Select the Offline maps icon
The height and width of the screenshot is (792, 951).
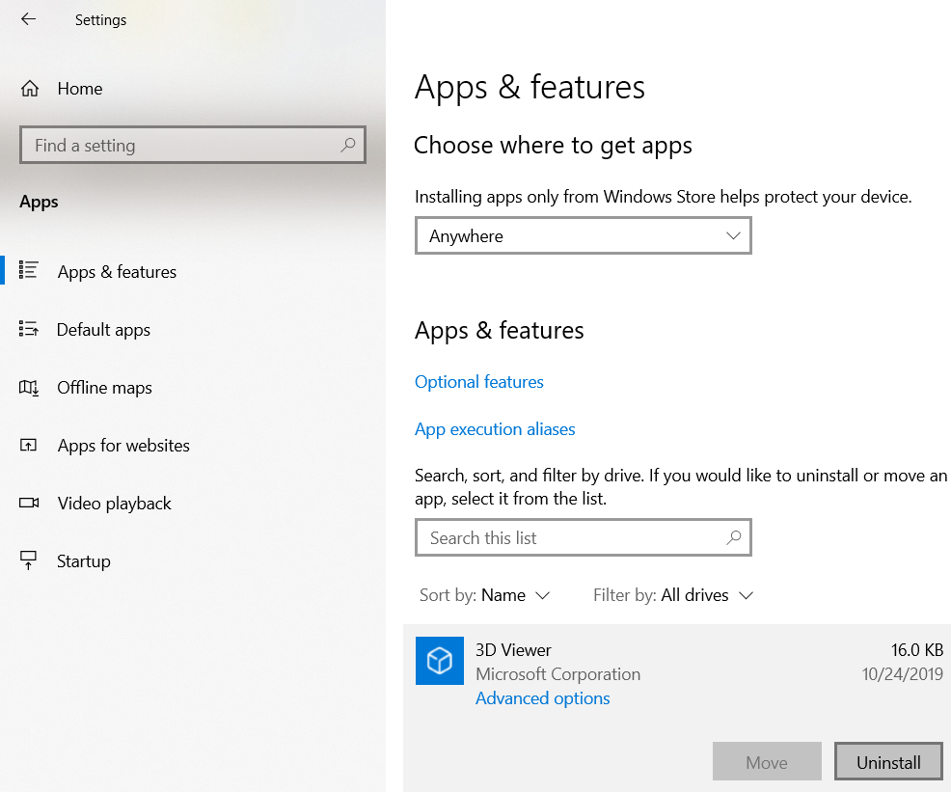click(x=29, y=387)
